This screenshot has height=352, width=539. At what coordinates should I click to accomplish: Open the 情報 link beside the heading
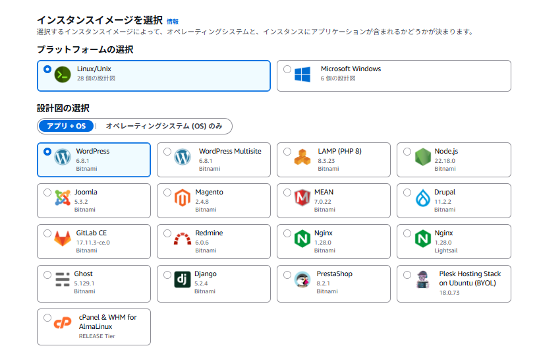coord(173,21)
